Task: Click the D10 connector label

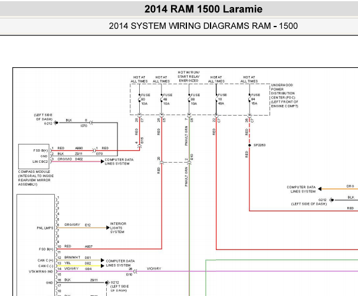Action: pyautogui.click(x=192, y=157)
